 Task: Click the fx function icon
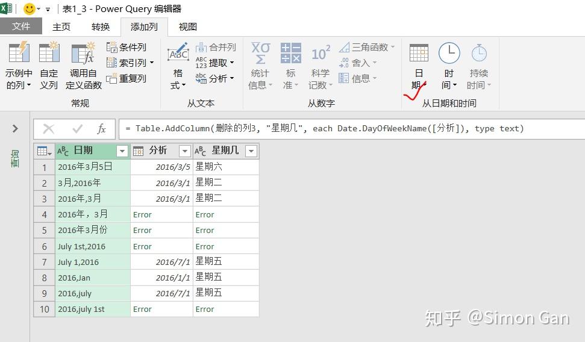point(101,129)
